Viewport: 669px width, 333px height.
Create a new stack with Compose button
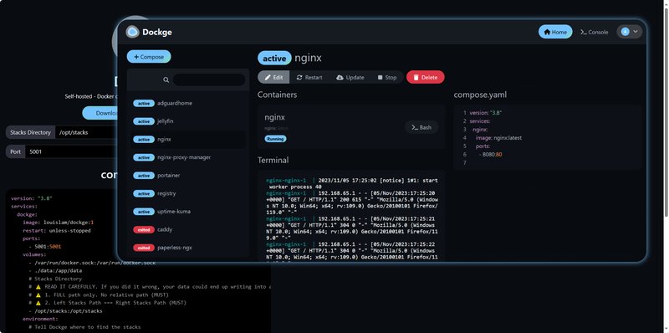(x=149, y=57)
